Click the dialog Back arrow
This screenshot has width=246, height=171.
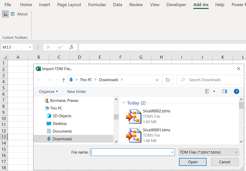[x=40, y=80]
